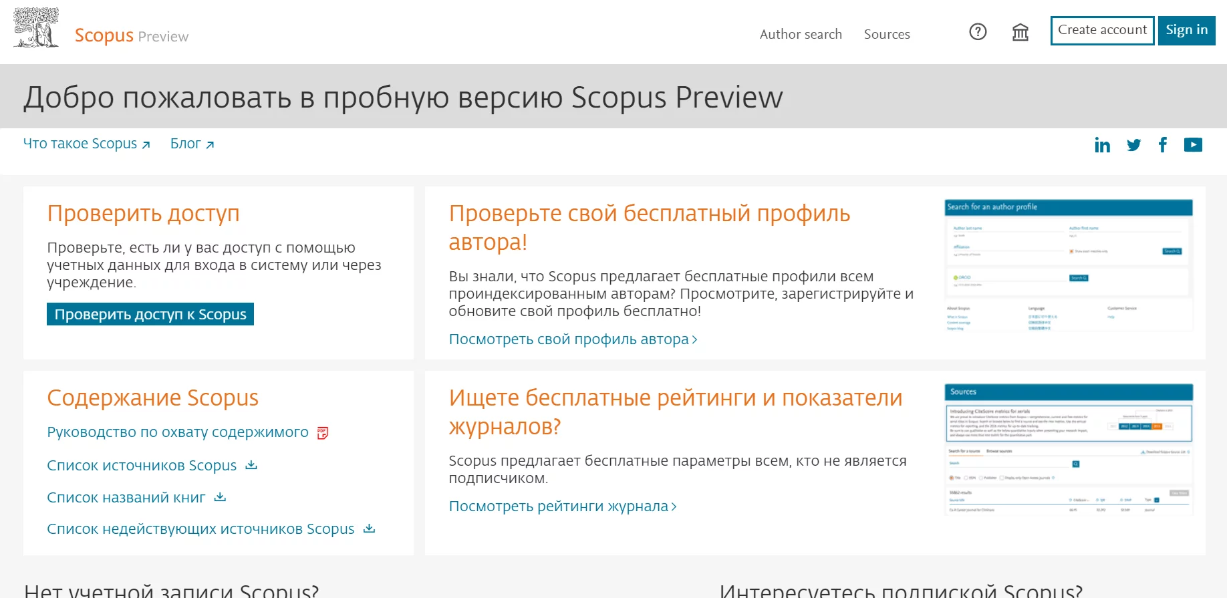This screenshot has height=598, width=1227.
Task: Click 'Проверить доступ к Scopus' button
Action: 150,314
